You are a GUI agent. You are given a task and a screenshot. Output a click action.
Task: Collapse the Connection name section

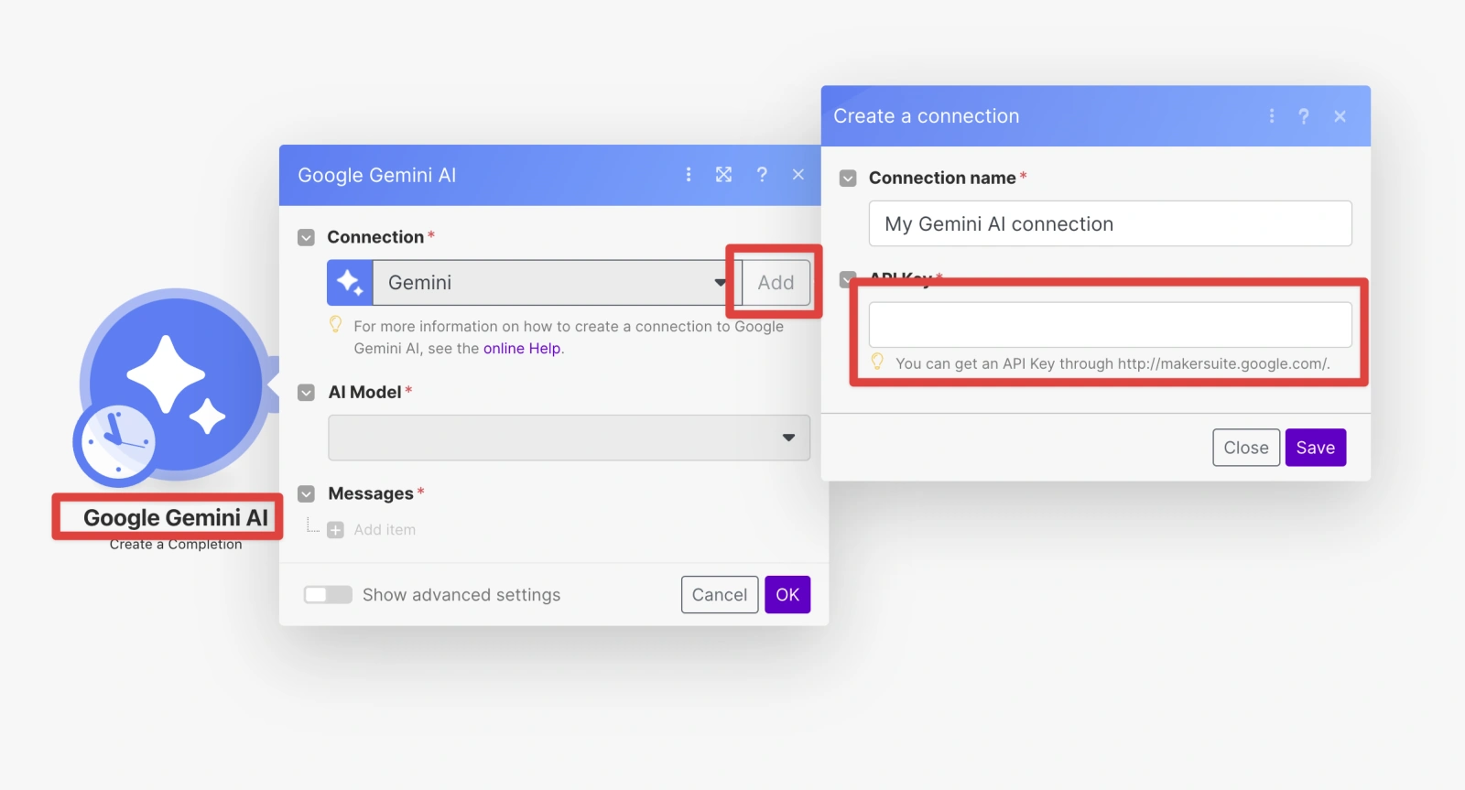tap(848, 179)
